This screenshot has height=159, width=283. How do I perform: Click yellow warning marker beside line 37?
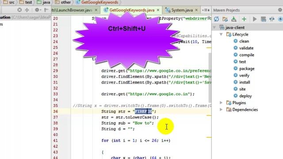point(209,115)
